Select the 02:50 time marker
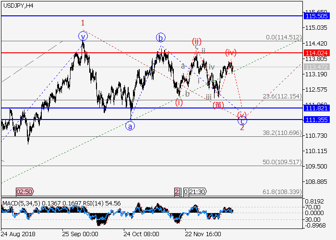Screen dimensions: 336x240 click(x=25, y=191)
